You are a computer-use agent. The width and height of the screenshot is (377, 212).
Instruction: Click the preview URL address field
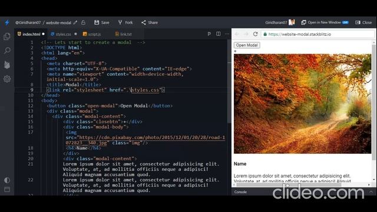(x=318, y=34)
